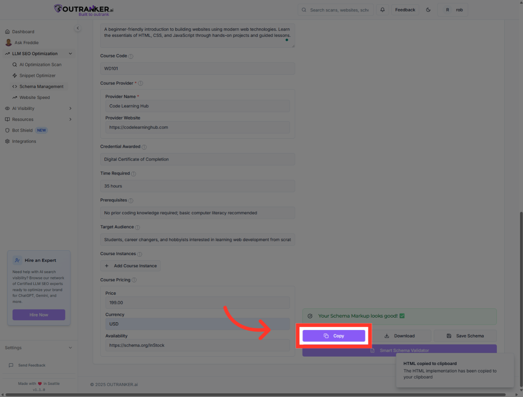Screen dimensions: 523x397
Task: Click the Prerequisites info icon
Action: point(131,201)
